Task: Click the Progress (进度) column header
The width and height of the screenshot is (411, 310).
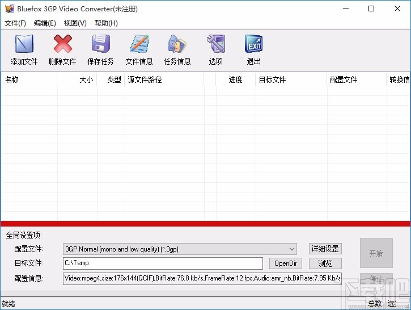Action: pyautogui.click(x=236, y=79)
